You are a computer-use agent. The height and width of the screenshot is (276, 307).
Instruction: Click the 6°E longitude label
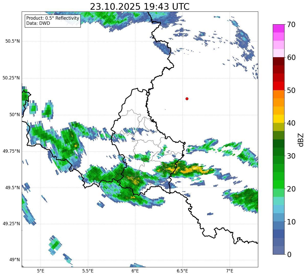[135, 271]
